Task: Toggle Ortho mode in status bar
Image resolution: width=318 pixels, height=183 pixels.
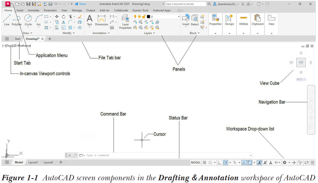Action: click(220, 162)
